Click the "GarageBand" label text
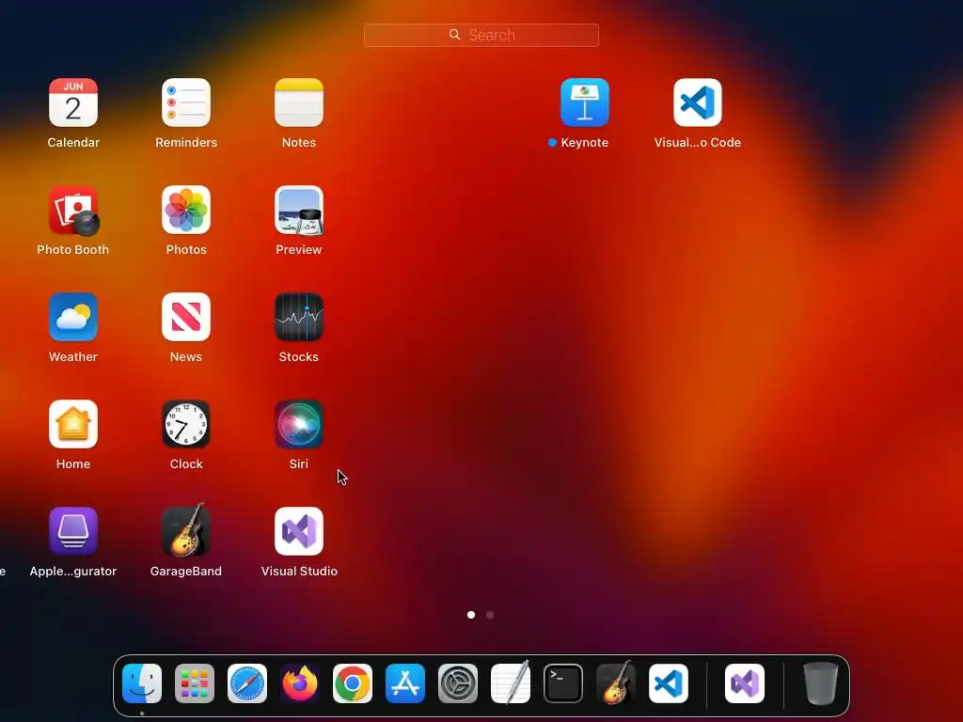 point(186,571)
